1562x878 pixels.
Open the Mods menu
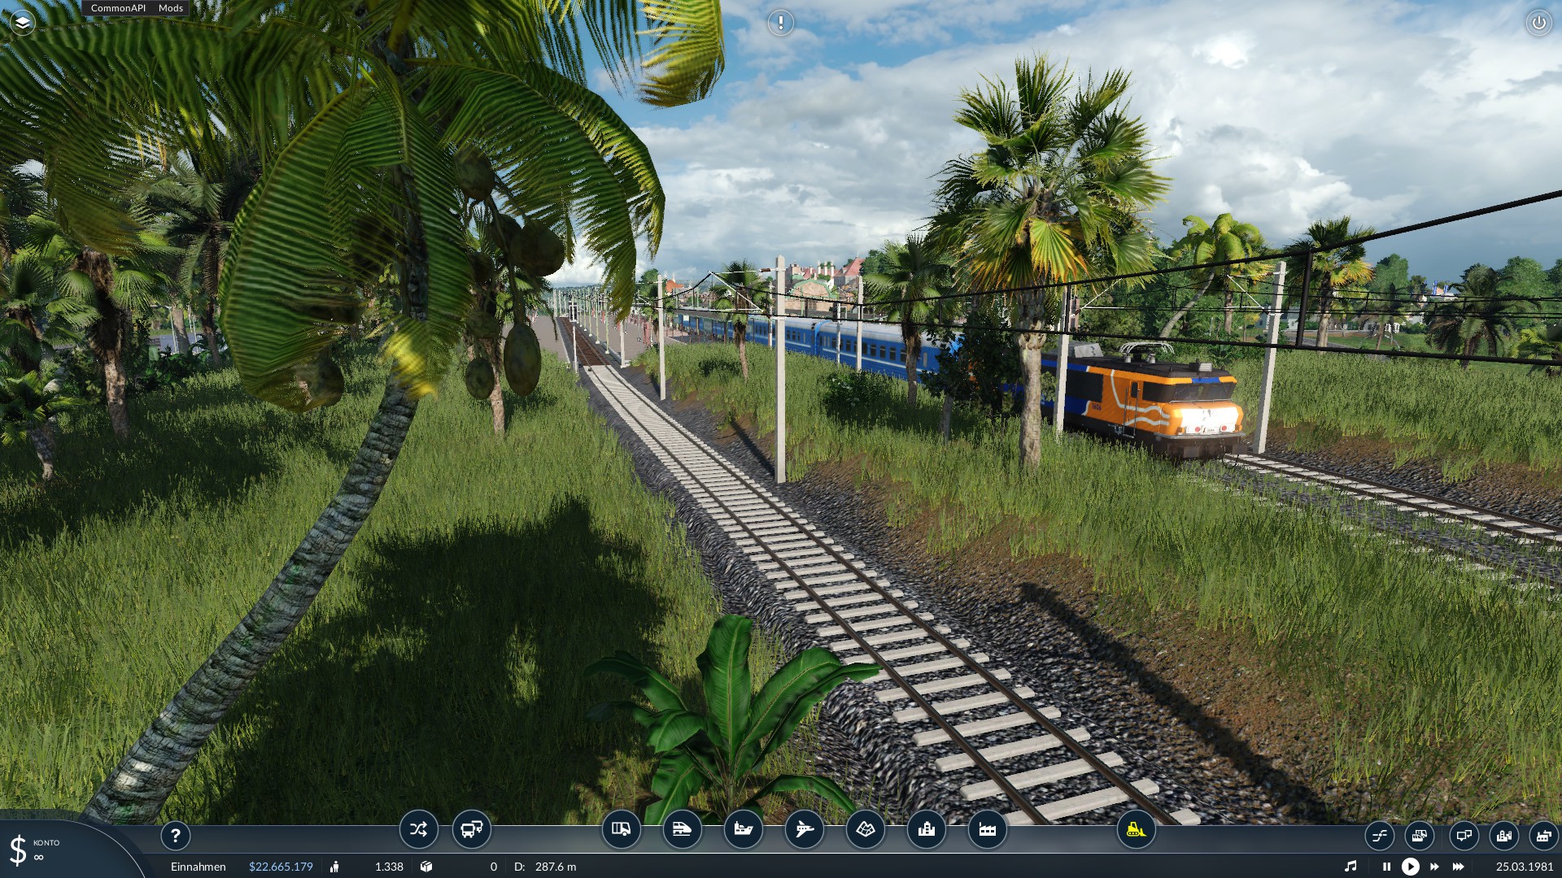coord(171,8)
